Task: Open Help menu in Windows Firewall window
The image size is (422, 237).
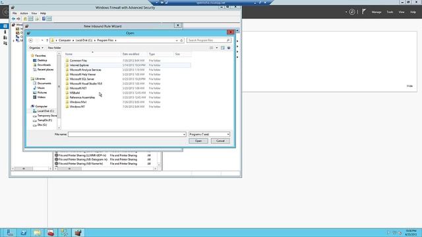Action: click(43, 13)
